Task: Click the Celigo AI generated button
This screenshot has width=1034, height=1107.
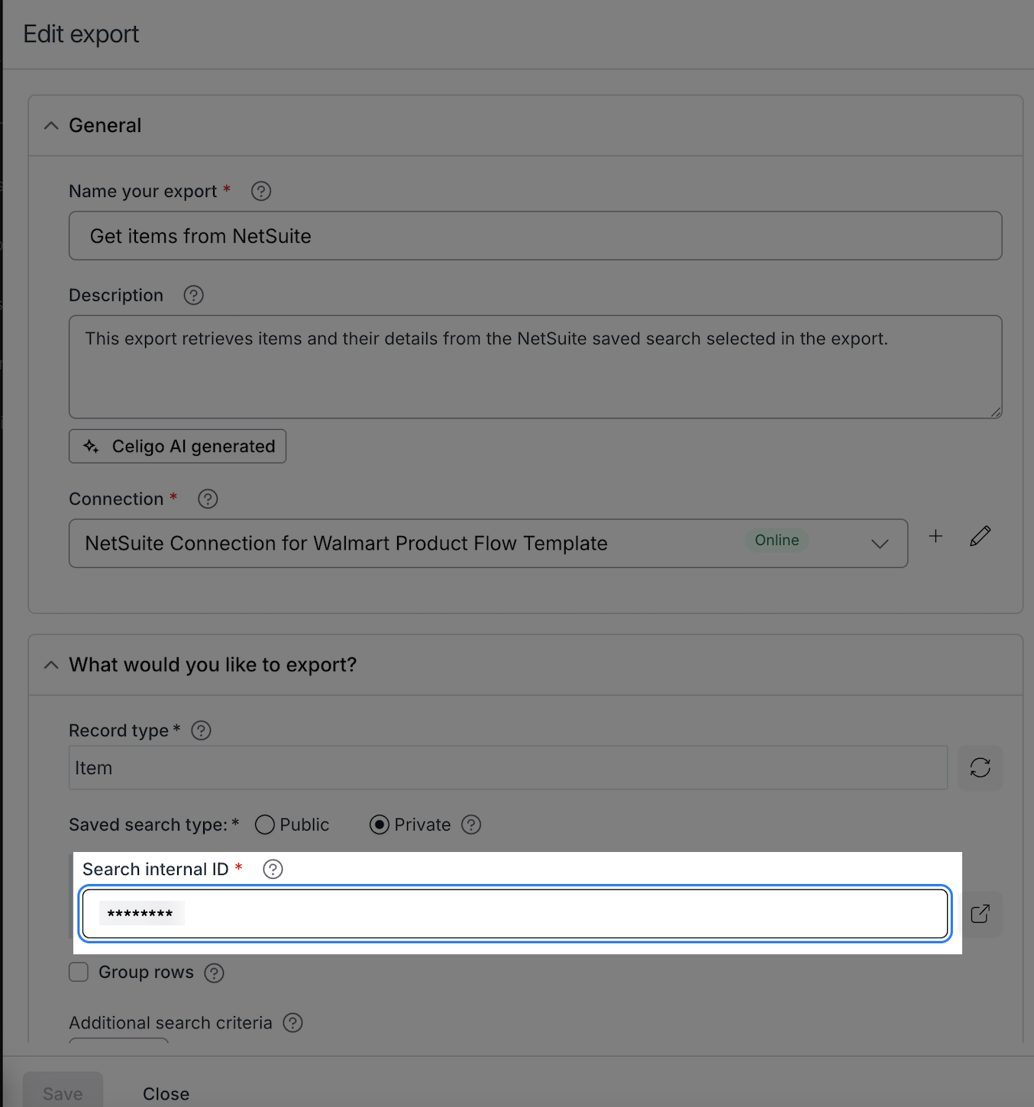Action: [x=177, y=446]
